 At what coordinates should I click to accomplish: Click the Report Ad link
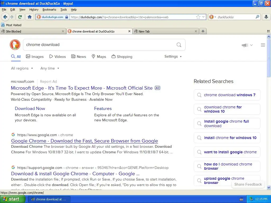pos(48,81)
